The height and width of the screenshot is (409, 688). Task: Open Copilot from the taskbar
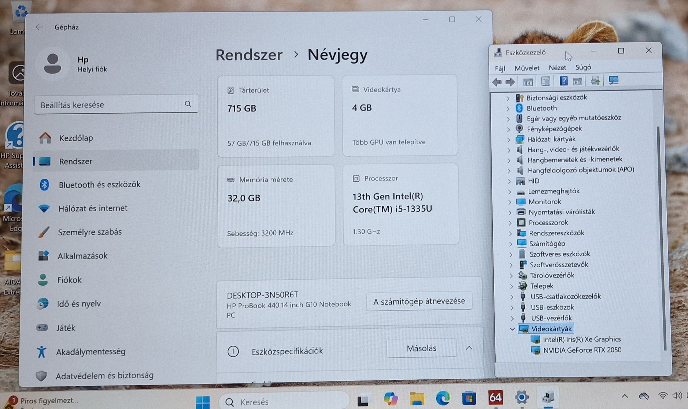pos(391,399)
